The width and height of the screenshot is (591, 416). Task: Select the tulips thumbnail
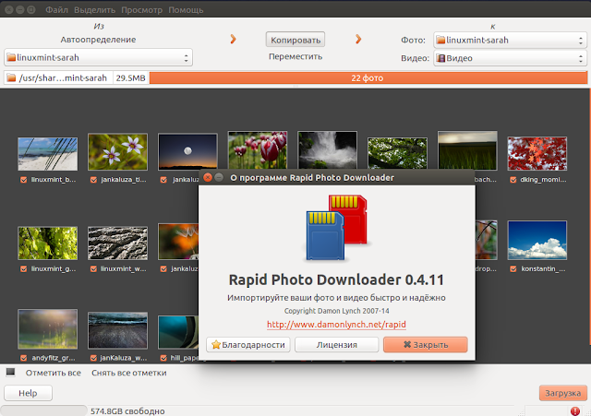(258, 149)
